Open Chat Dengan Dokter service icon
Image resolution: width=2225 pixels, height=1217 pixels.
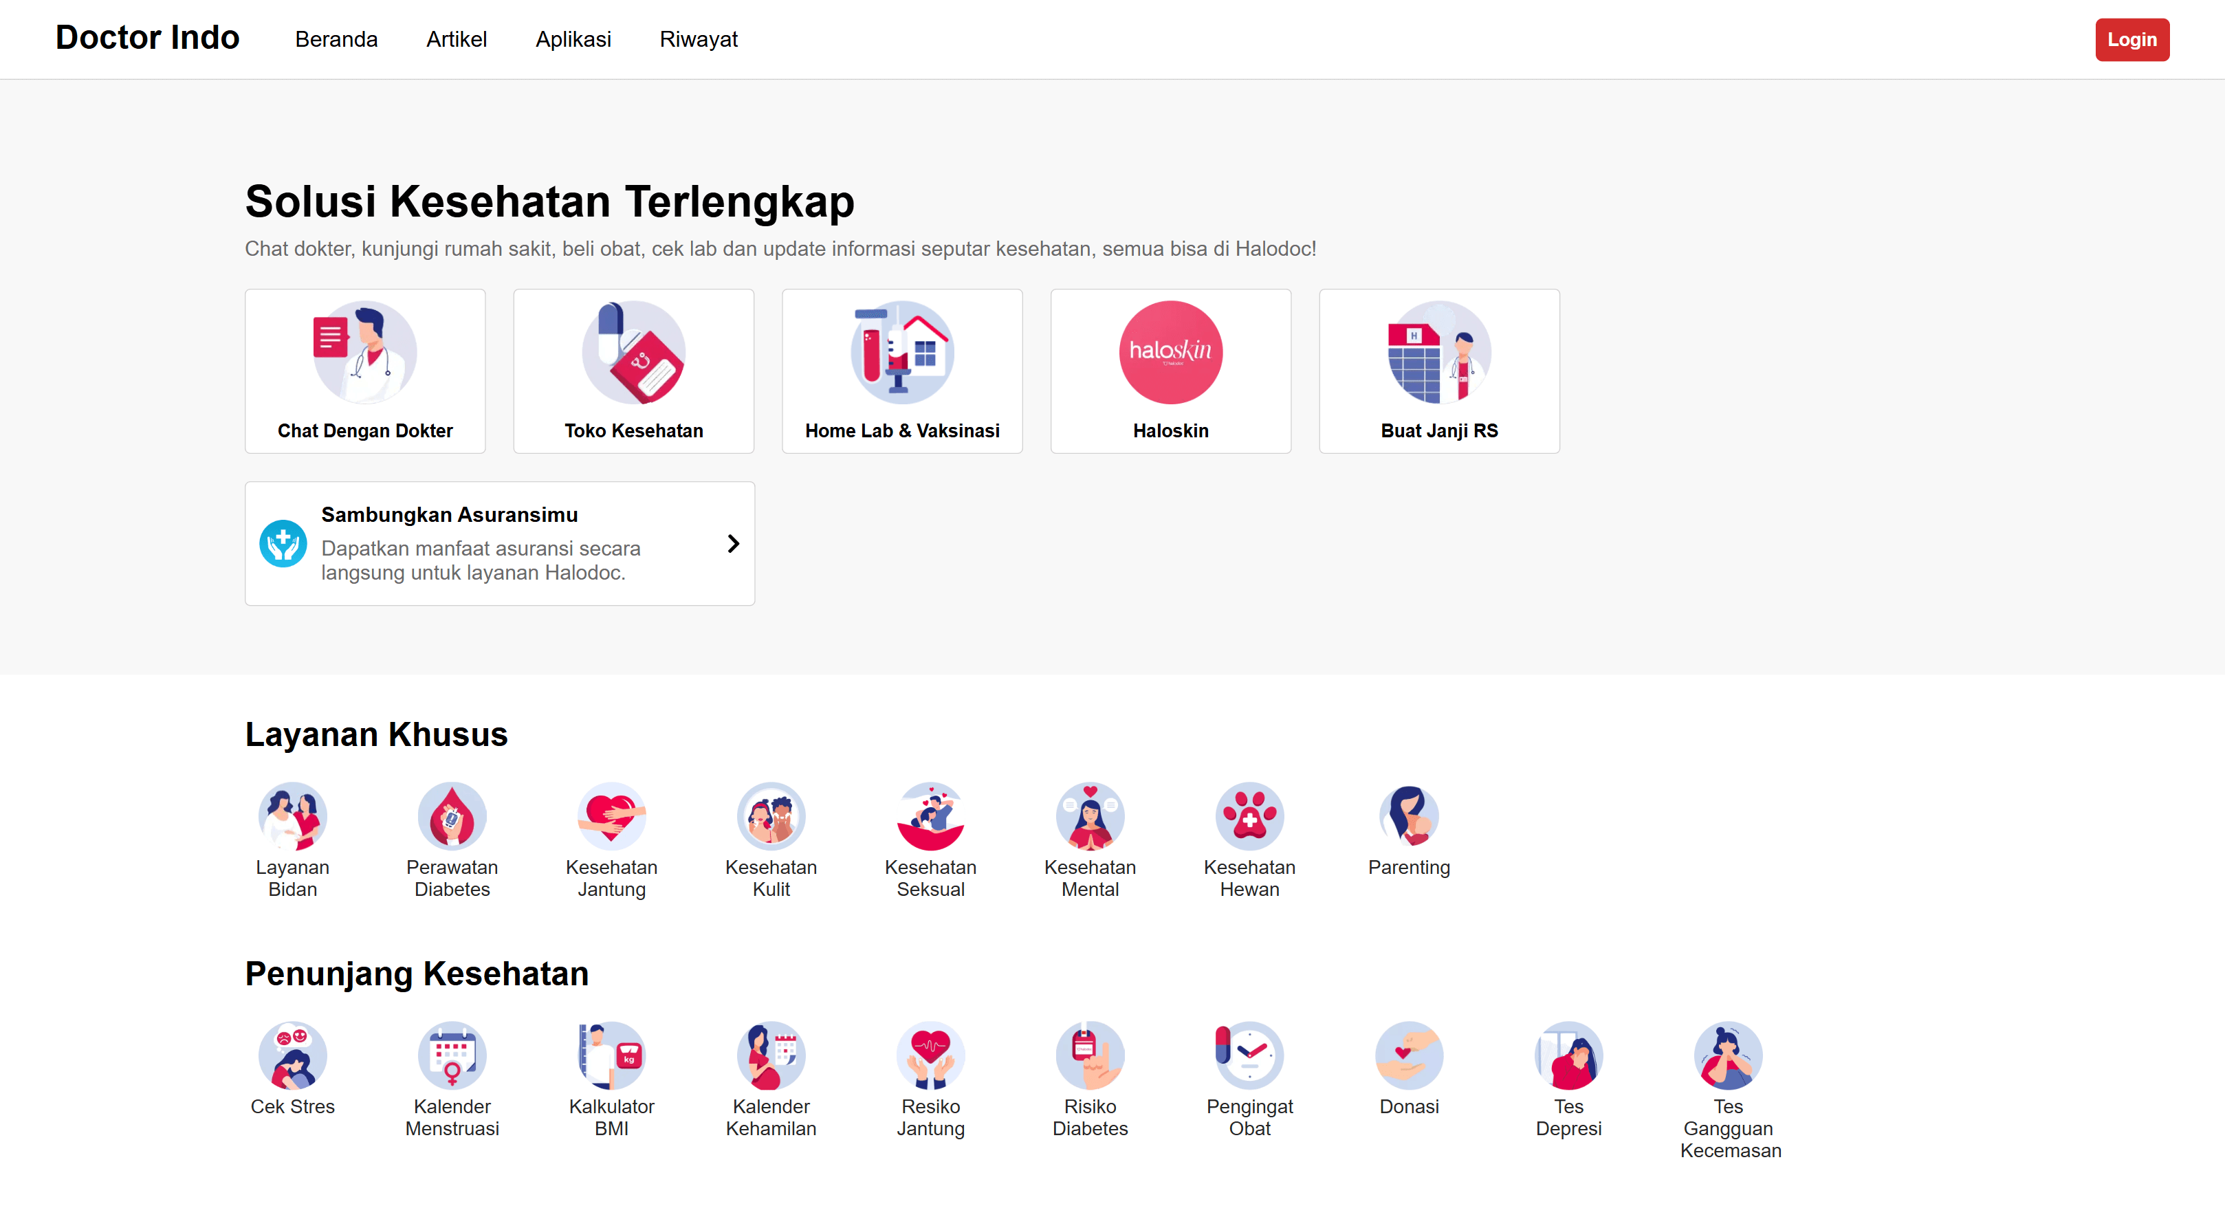click(x=364, y=353)
